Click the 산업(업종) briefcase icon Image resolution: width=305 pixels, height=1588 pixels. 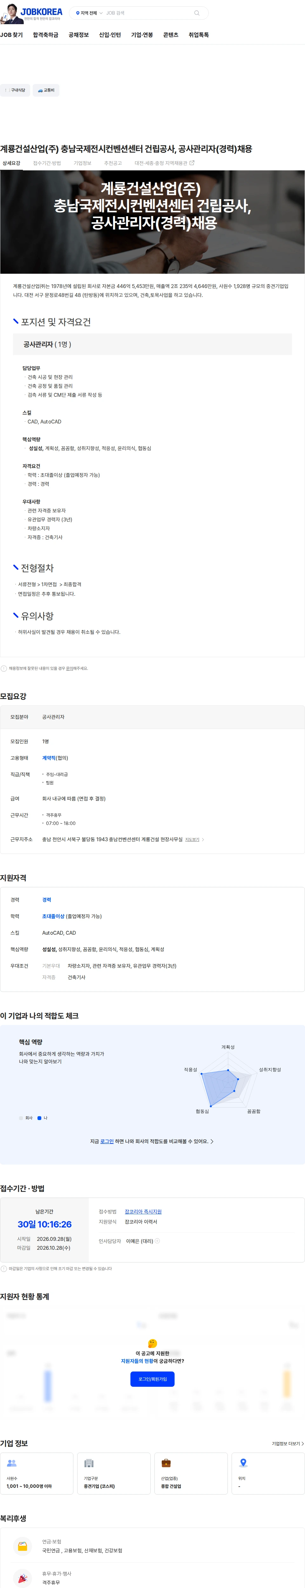pos(166,1463)
